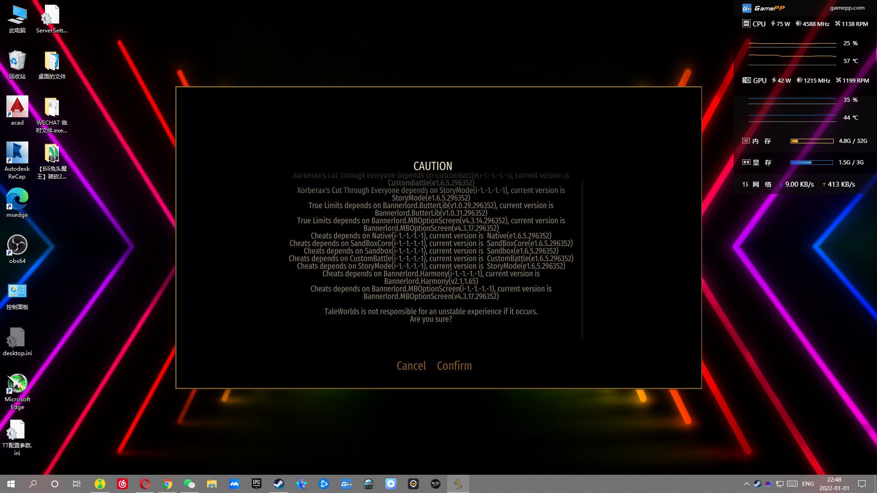Image resolution: width=877 pixels, height=493 pixels.
Task: Open Google Chrome on taskbar
Action: (167, 484)
